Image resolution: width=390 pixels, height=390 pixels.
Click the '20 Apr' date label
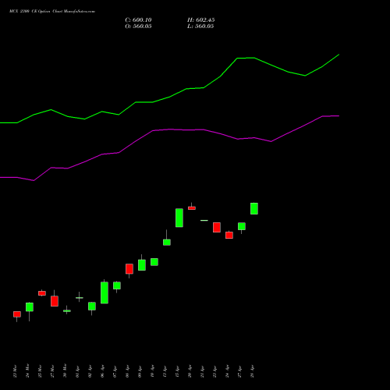tap(190, 372)
